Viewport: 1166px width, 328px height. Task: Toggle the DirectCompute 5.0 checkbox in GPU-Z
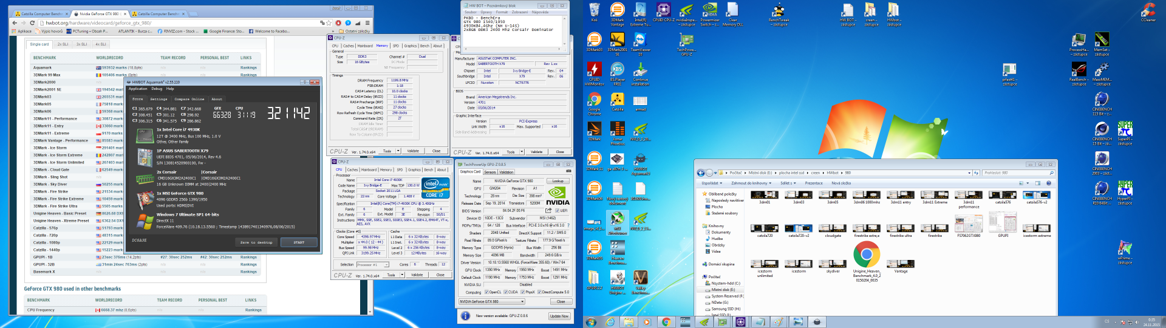tap(540, 292)
